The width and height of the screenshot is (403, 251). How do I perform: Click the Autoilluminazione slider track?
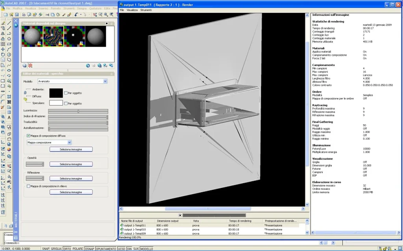pyautogui.click(x=78, y=129)
